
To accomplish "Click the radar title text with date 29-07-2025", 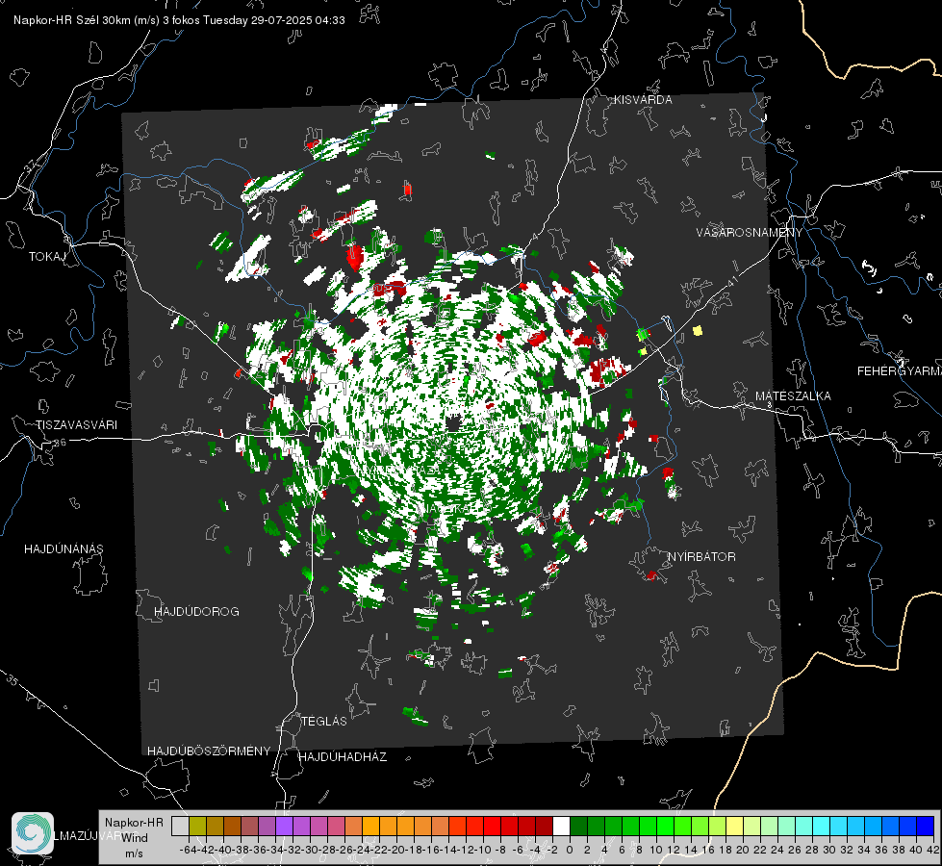I will (x=179, y=20).
